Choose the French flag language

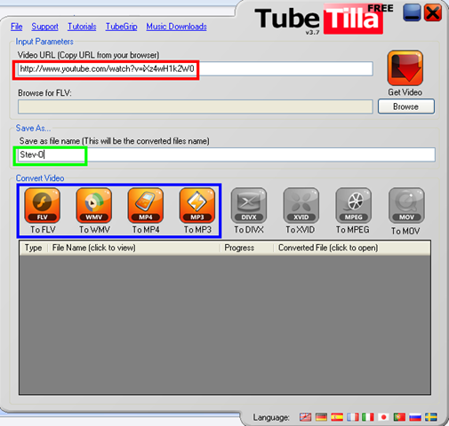point(353,417)
